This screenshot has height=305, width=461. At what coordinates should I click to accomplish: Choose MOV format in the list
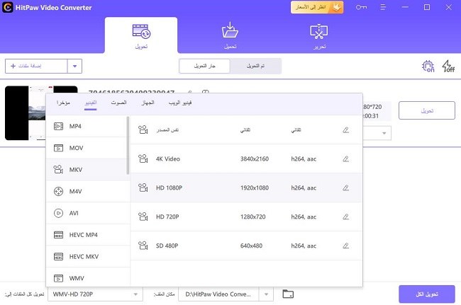click(87, 148)
